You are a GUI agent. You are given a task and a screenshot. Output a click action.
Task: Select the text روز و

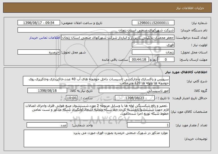(x=153, y=60)
